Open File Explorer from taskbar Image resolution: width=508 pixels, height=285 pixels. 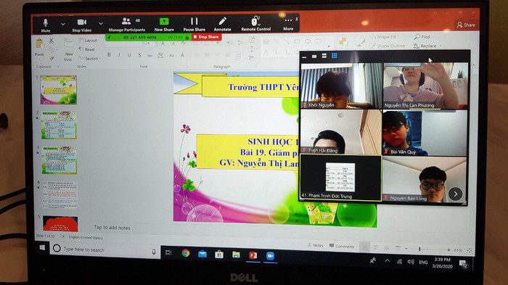[236, 255]
